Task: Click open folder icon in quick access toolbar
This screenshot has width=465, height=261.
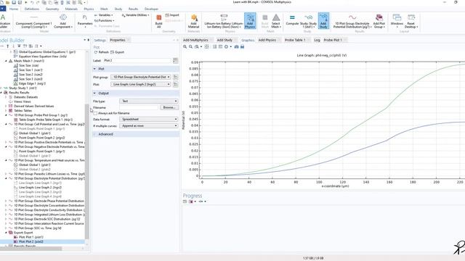Action: coord(8,2)
